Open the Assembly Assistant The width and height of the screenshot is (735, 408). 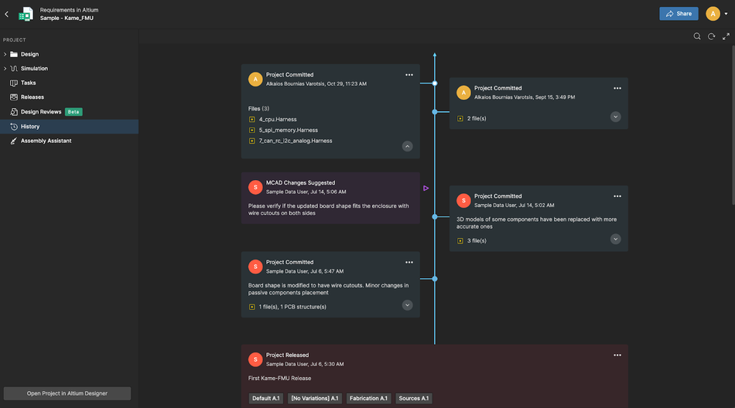46,141
